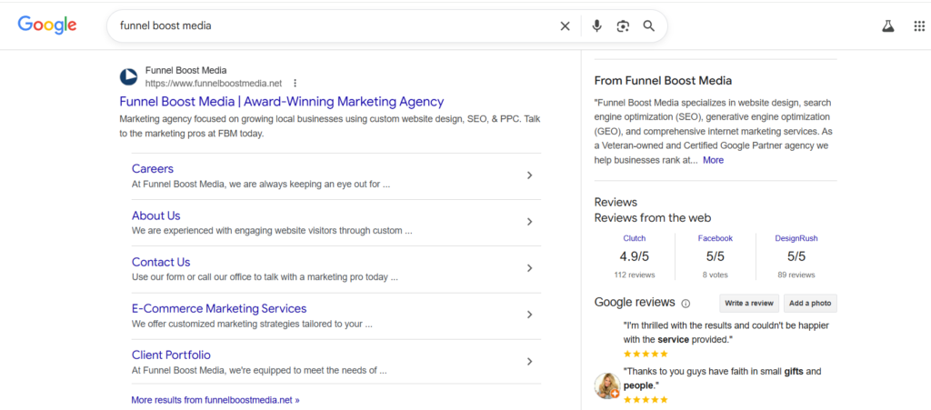Expand the Careers sitelink chevron
This screenshot has height=410, width=931.
[529, 175]
